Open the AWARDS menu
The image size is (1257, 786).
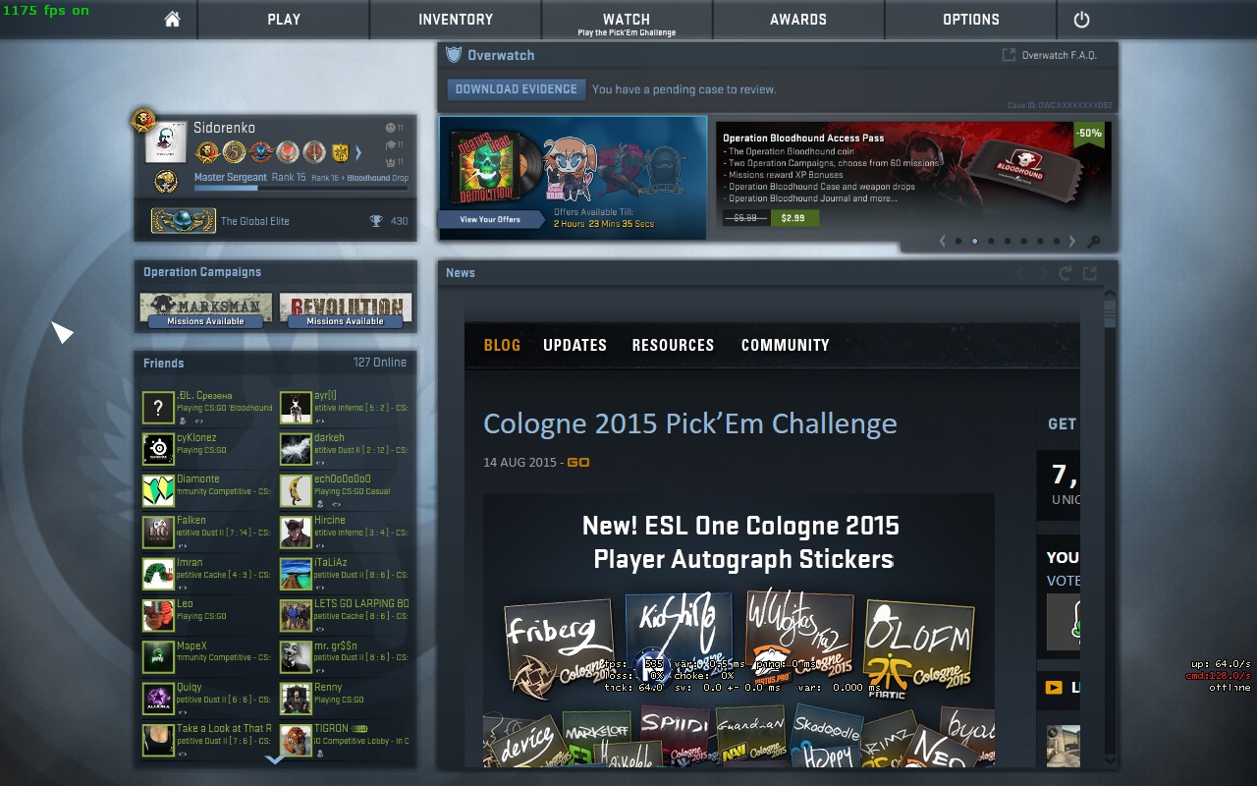point(798,19)
